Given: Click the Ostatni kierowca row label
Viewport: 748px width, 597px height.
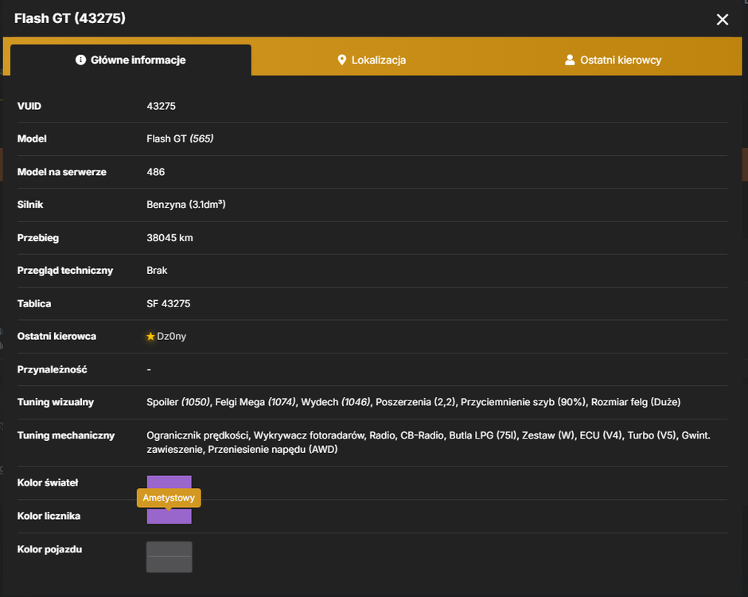Looking at the screenshot, I should click(x=56, y=337).
